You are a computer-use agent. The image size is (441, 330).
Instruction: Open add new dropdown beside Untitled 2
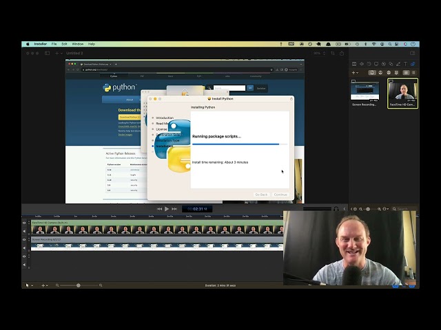[59, 53]
